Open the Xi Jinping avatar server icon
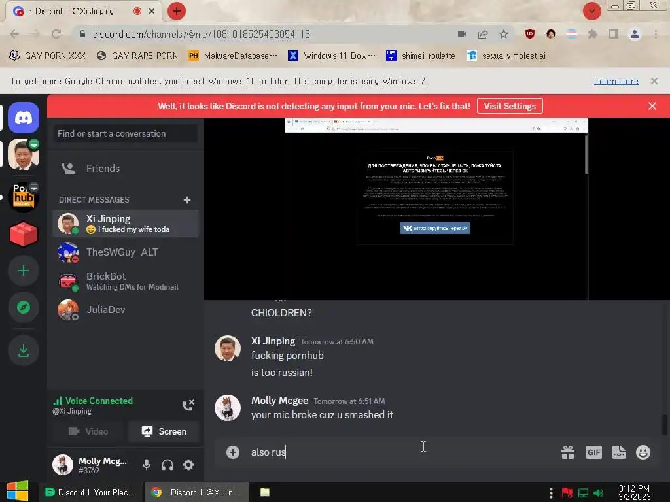This screenshot has height=502, width=670. click(x=24, y=154)
